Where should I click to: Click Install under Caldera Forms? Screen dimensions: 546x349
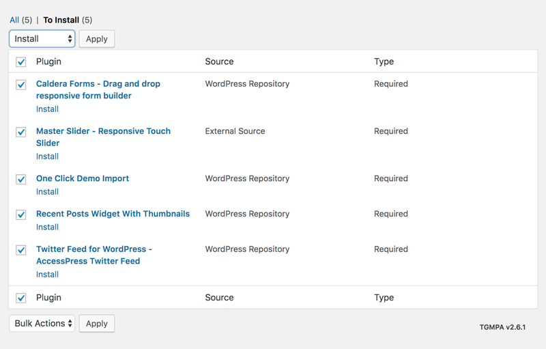point(47,109)
